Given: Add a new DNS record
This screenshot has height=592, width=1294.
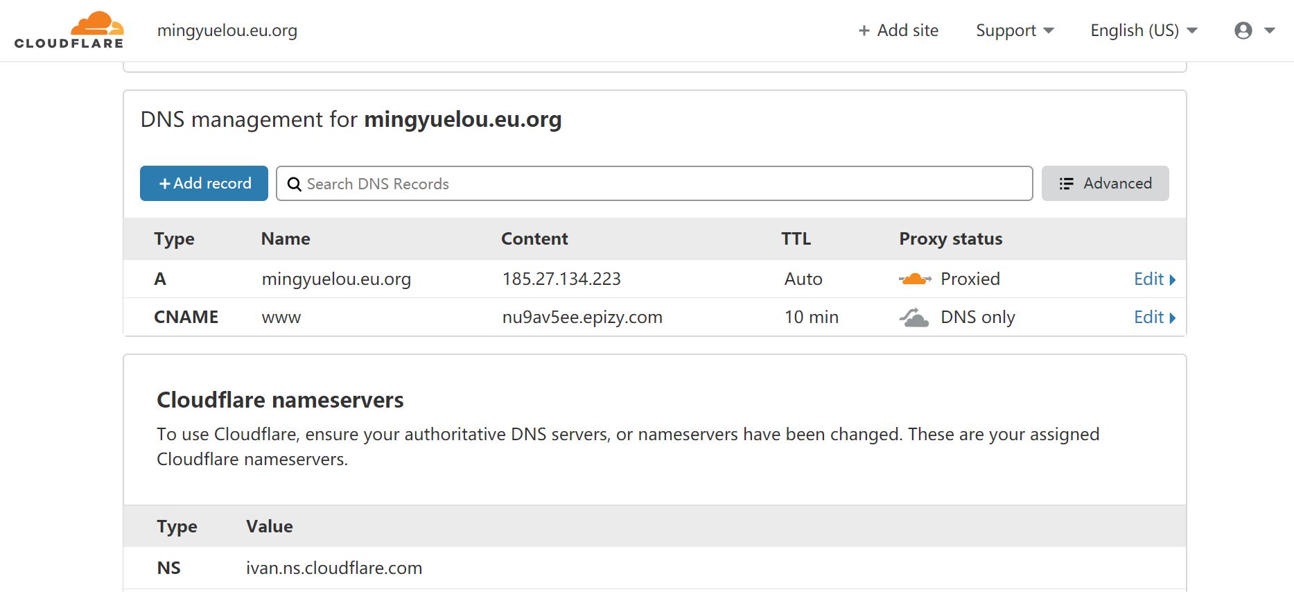Looking at the screenshot, I should click(204, 184).
